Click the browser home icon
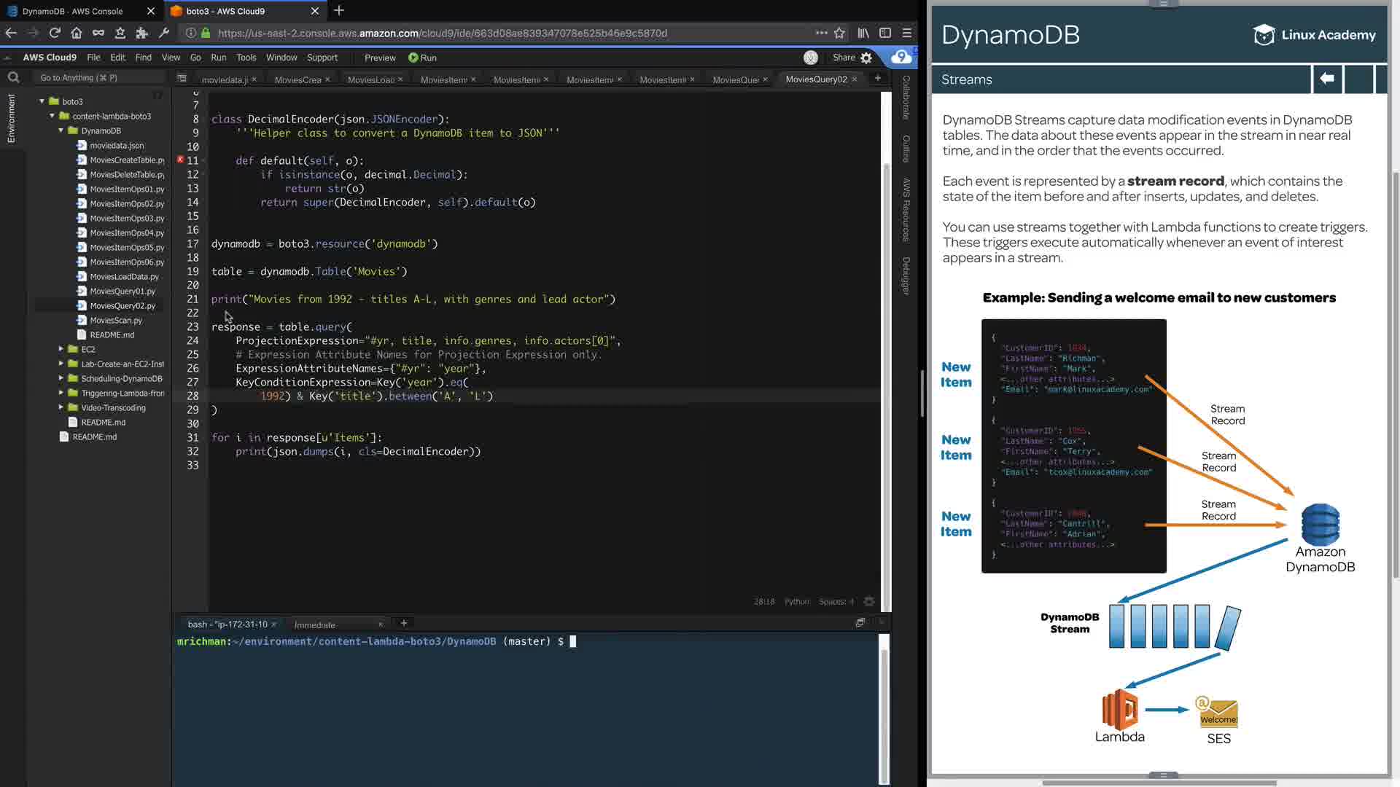The image size is (1400, 787). (x=77, y=33)
